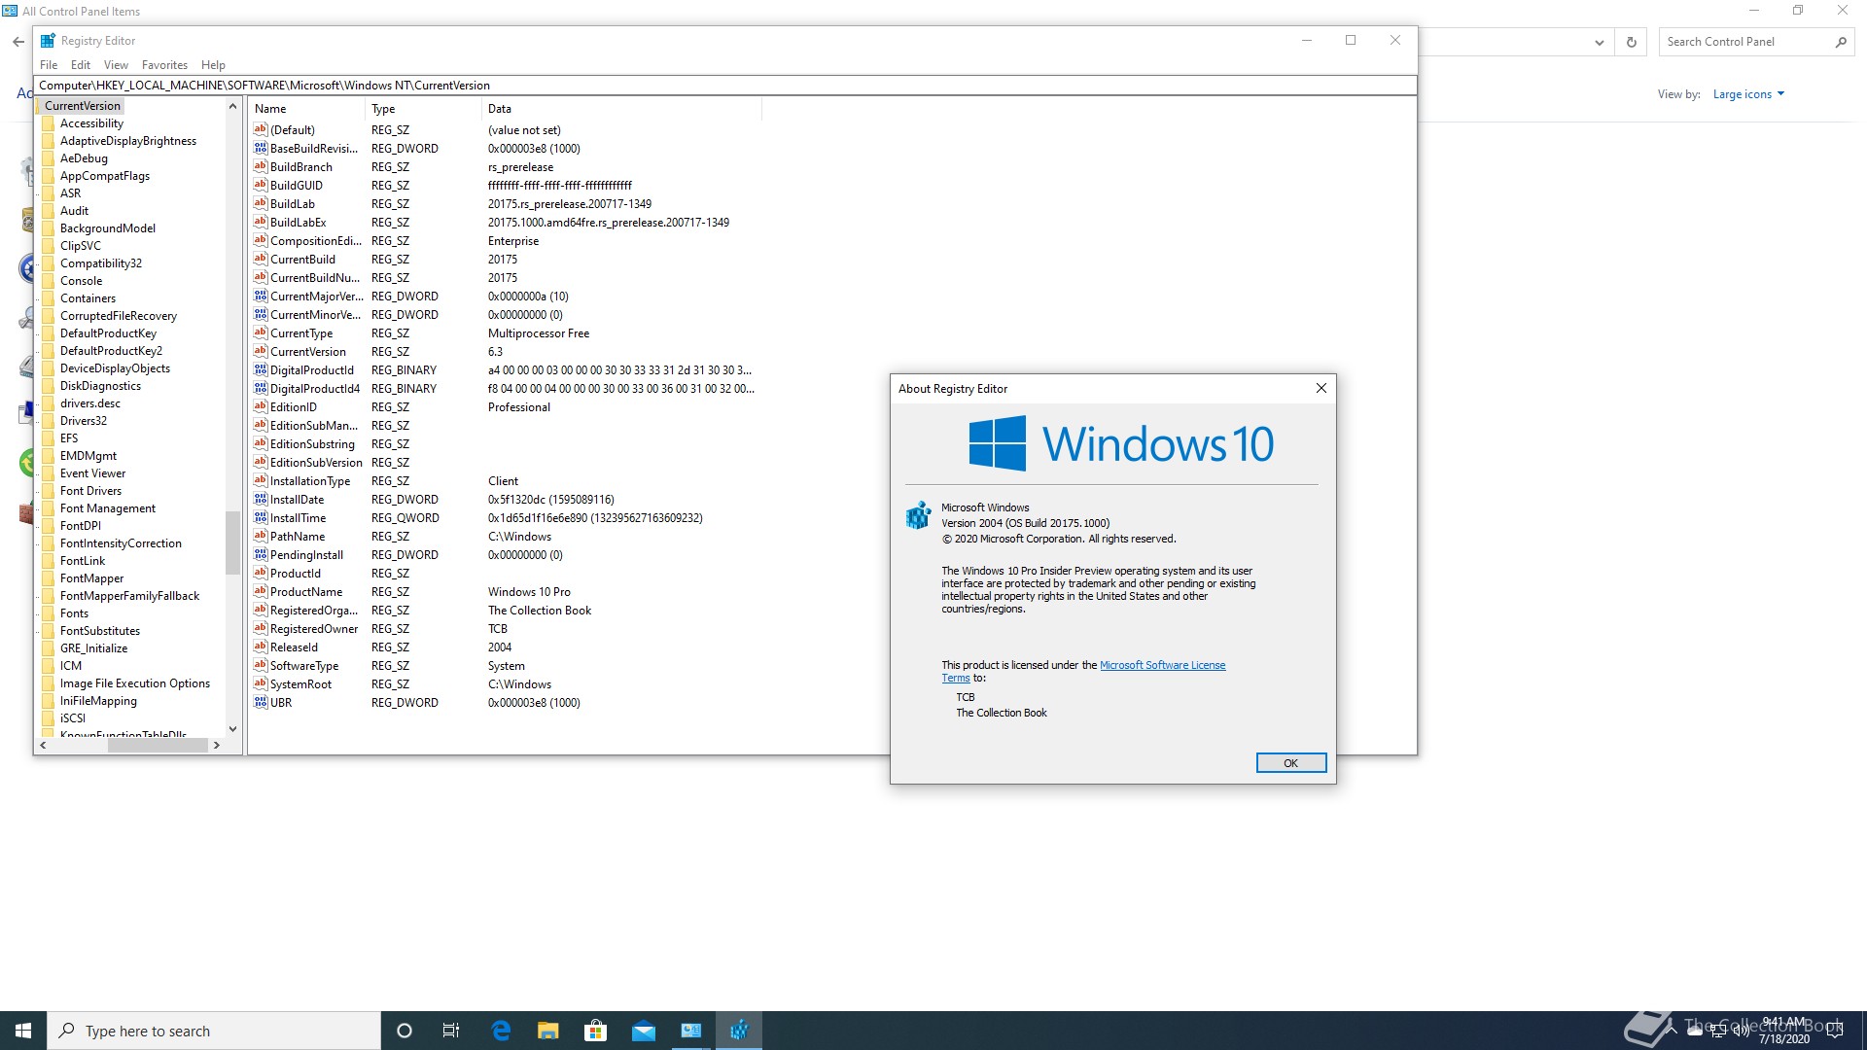The width and height of the screenshot is (1867, 1050).
Task: Click the registry address path bar
Action: pyautogui.click(x=724, y=86)
